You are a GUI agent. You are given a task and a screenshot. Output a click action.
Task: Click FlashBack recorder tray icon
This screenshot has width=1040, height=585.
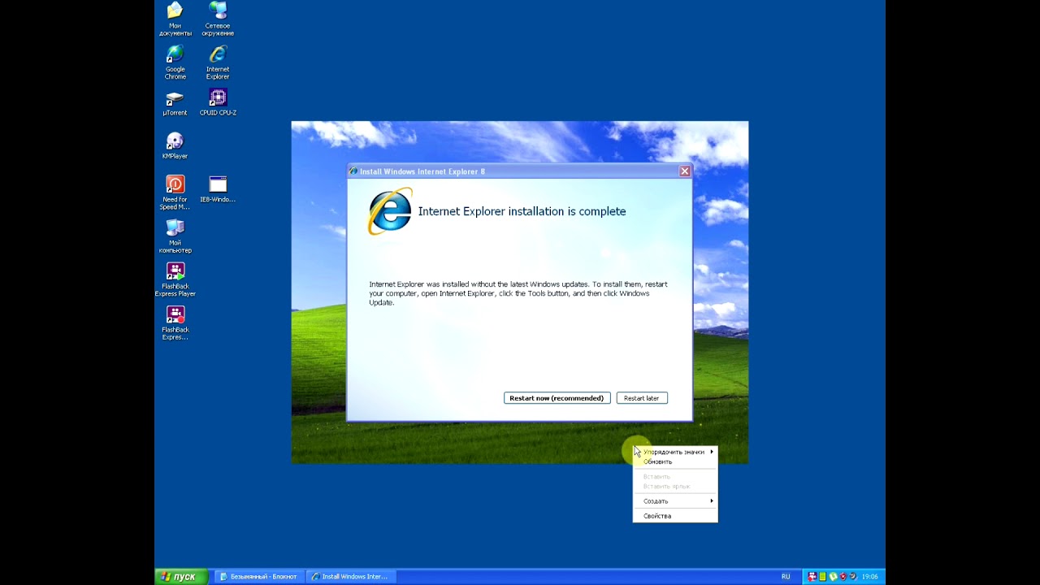[812, 577]
